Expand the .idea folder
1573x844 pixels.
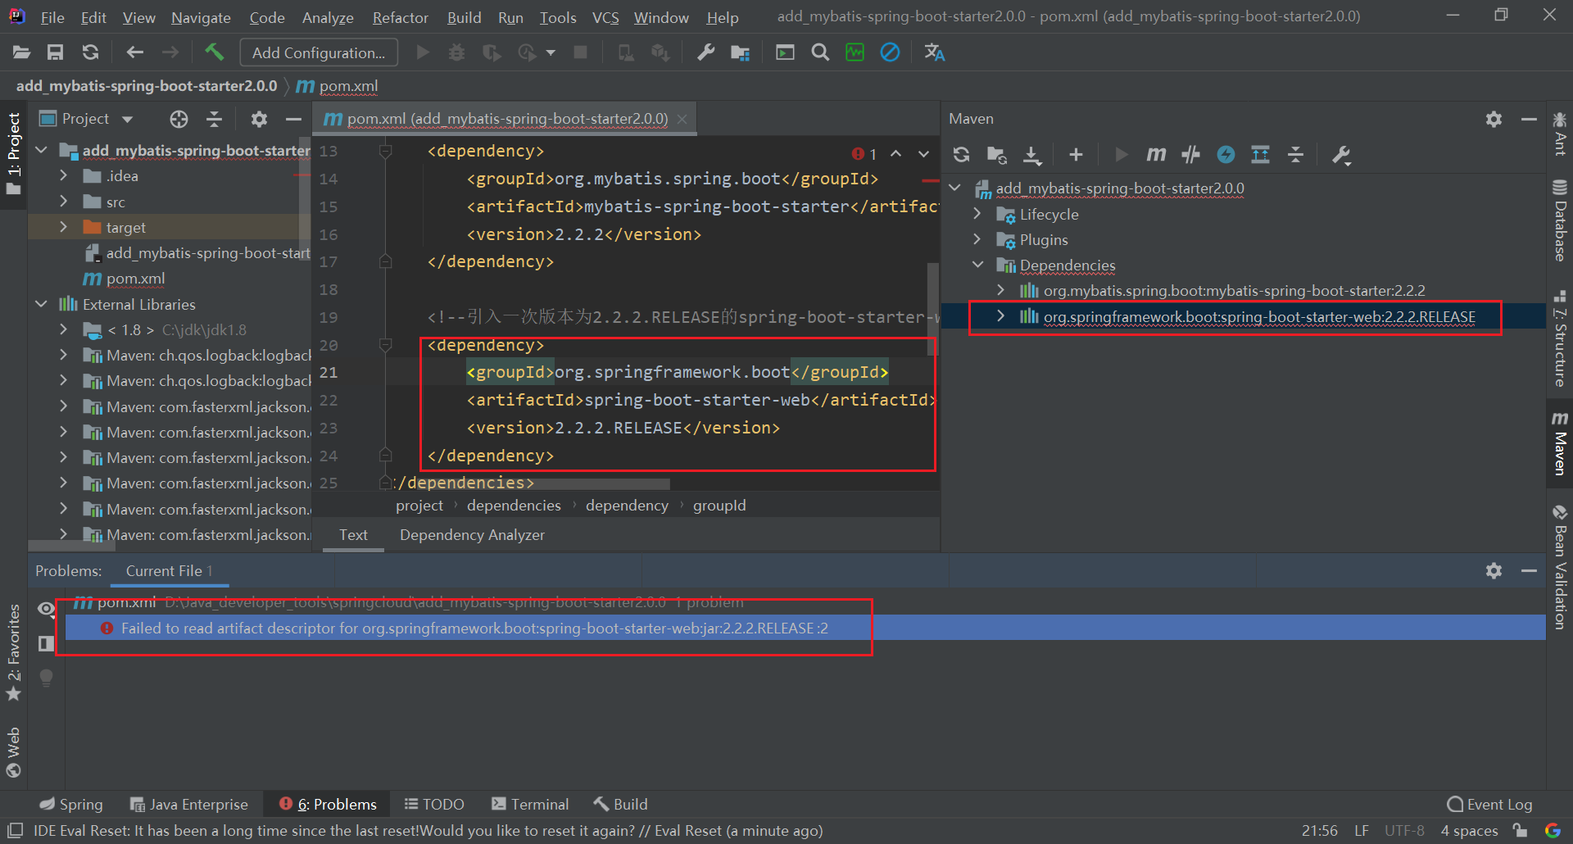(x=64, y=176)
